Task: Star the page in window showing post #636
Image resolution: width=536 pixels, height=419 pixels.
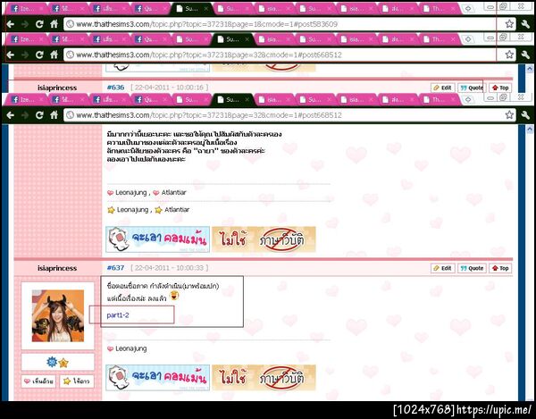Action: (x=509, y=54)
